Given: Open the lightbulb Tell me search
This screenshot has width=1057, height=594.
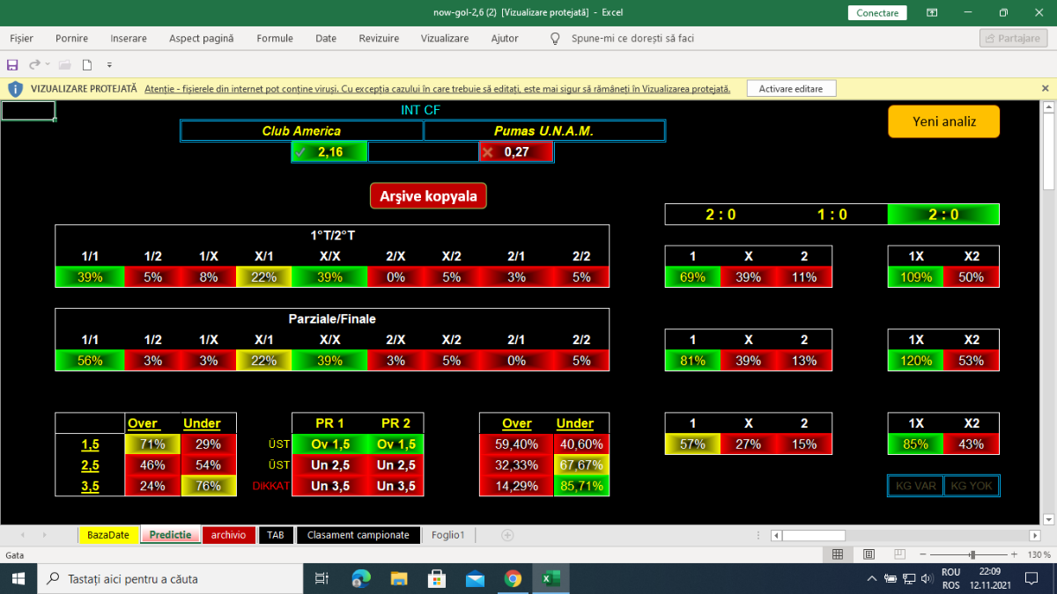Looking at the screenshot, I should click(x=555, y=39).
